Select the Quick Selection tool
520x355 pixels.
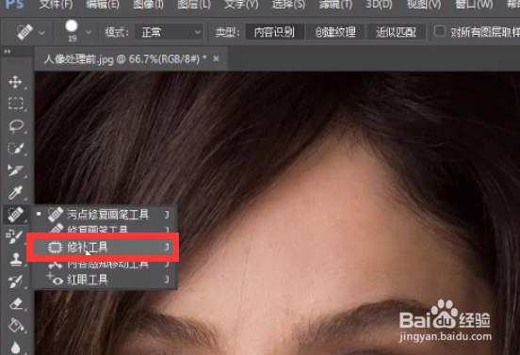(x=15, y=148)
